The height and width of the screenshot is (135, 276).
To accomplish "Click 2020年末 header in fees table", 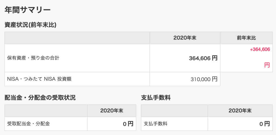I will point(240,111).
